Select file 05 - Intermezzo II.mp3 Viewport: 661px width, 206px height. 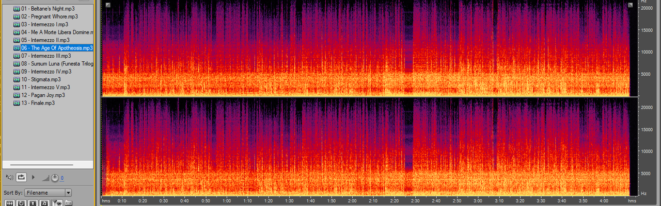coord(45,40)
